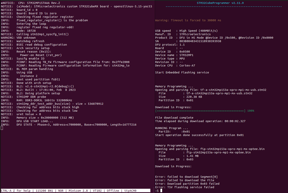Click 'Boot used partition fsbl1' line

click(30, 80)
